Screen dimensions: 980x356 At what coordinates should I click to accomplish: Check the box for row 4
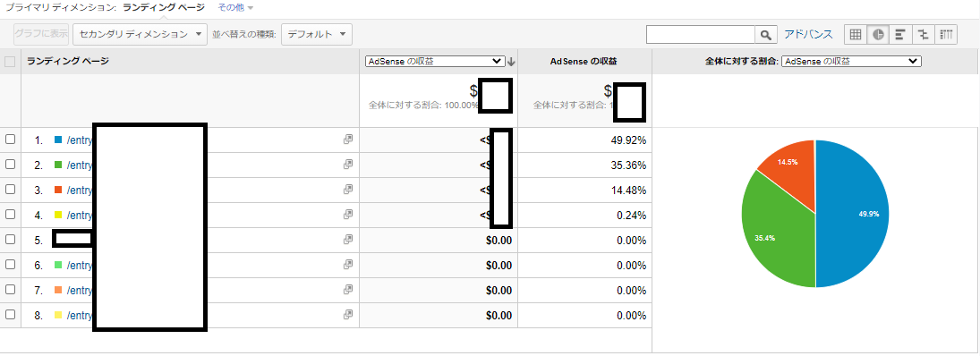pyautogui.click(x=10, y=214)
